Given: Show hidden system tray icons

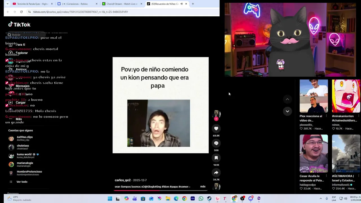Looking at the screenshot, I should 321,198.
